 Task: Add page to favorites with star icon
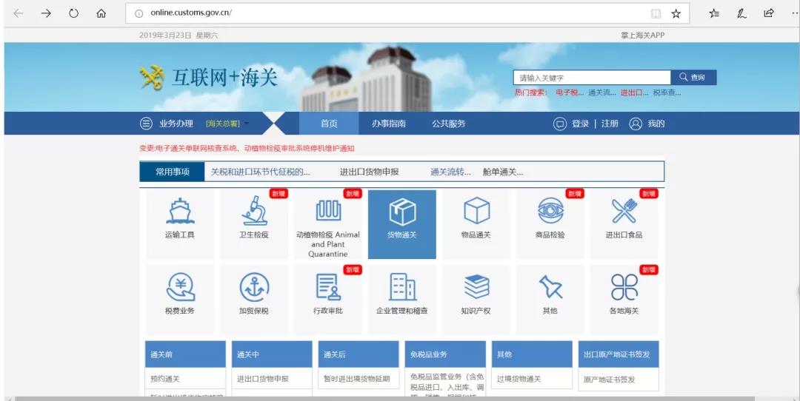point(676,13)
